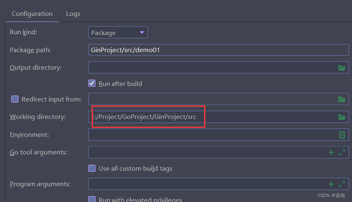Add Go tool arguments macro plus icon
This screenshot has height=202, width=352.
[331, 152]
